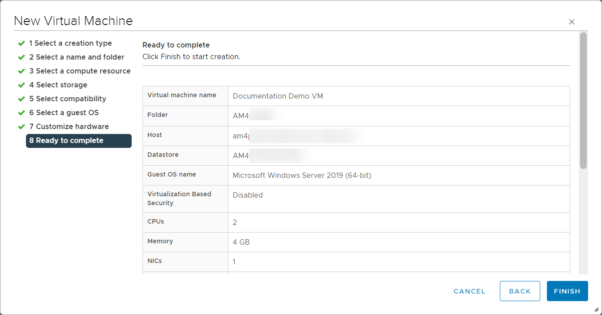Click green checkmark next to Select storage
602x315 pixels.
point(21,85)
